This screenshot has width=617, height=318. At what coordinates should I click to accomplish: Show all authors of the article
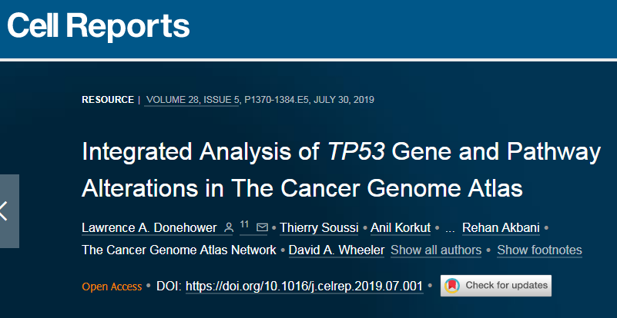click(436, 250)
